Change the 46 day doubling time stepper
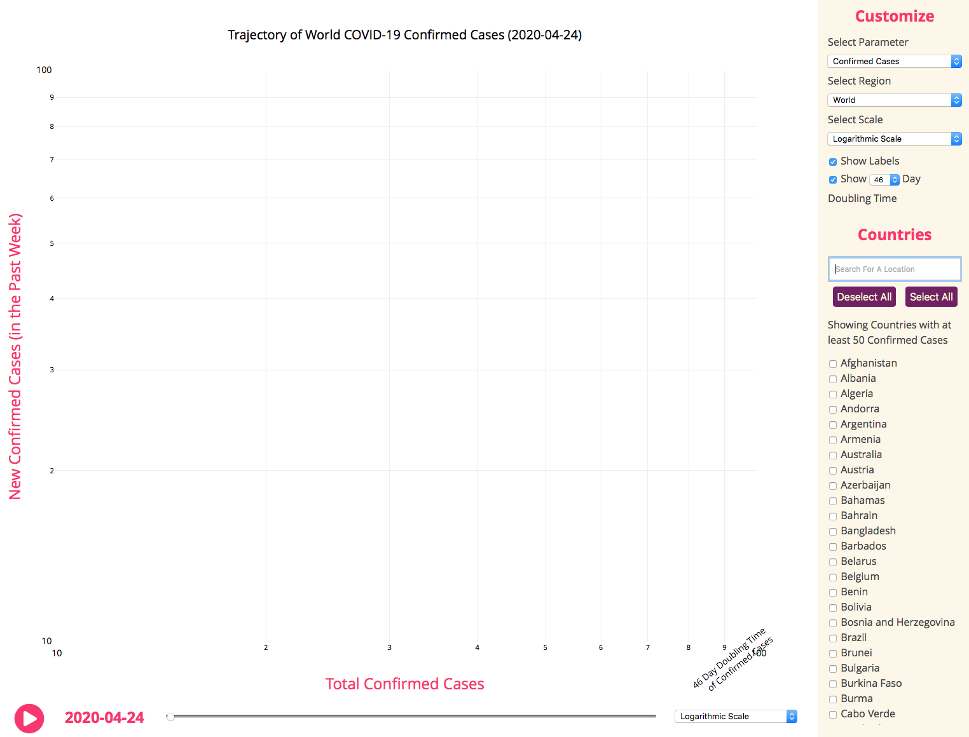The image size is (969, 737). point(884,180)
